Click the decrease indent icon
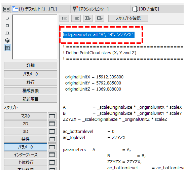Screen dimensions: 186x174 click(x=100, y=19)
